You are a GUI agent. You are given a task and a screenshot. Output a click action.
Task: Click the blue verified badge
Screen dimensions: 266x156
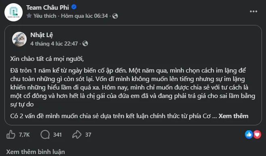tap(74, 7)
